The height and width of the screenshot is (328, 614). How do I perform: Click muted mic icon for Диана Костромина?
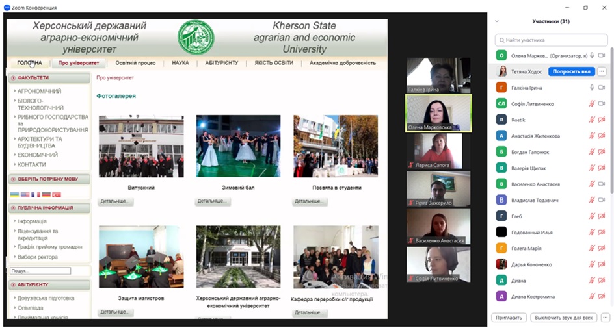[x=592, y=296]
